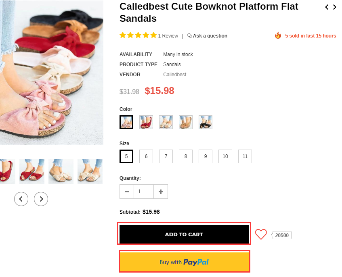
Task: Go to previous product arrow
Action: (327, 7)
